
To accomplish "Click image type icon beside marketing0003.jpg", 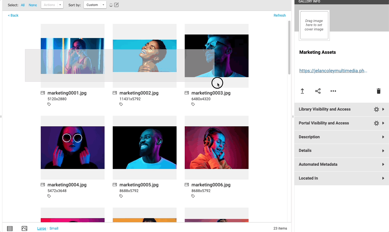I will click(x=187, y=93).
